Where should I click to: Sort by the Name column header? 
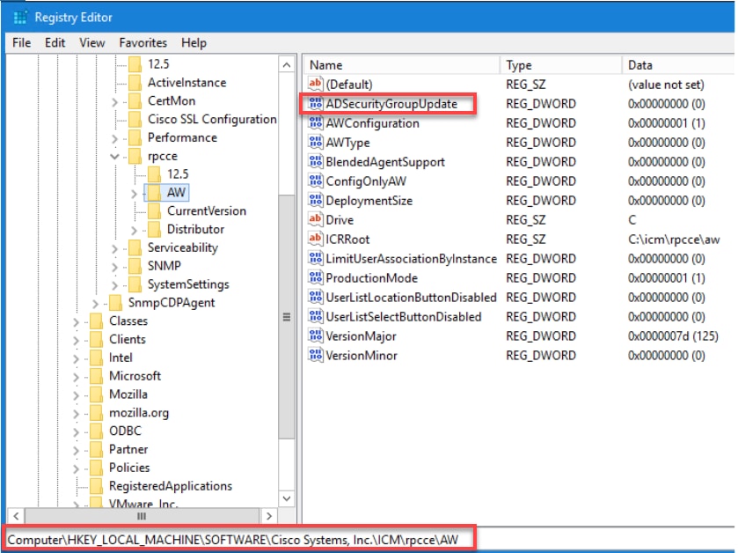coord(401,65)
